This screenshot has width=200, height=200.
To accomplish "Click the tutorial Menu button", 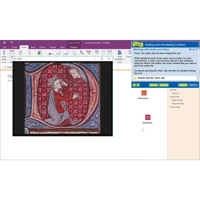I will tap(154, 85).
